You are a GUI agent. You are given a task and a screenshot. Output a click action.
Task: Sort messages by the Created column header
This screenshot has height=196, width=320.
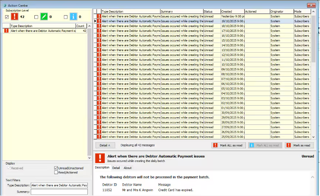[233, 11]
